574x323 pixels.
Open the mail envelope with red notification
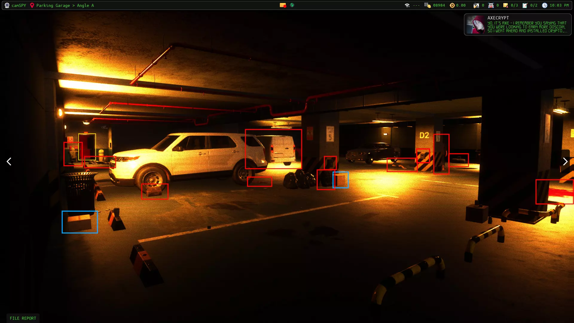(x=283, y=5)
